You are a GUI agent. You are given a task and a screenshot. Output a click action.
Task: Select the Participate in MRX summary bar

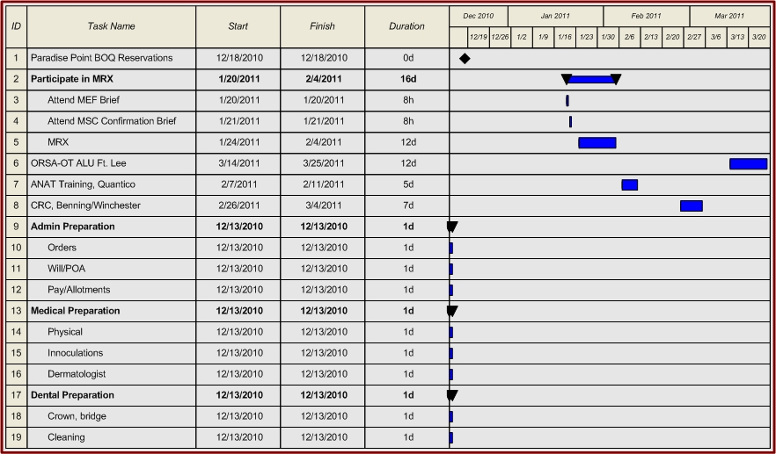click(x=590, y=79)
